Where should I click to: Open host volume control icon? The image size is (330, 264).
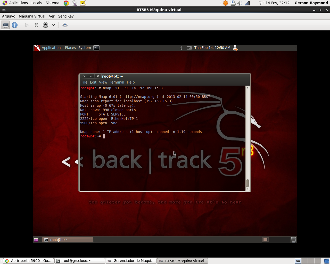click(x=240, y=3)
